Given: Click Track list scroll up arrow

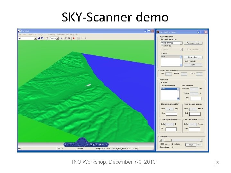Looking at the screenshot, I should coord(181,57).
